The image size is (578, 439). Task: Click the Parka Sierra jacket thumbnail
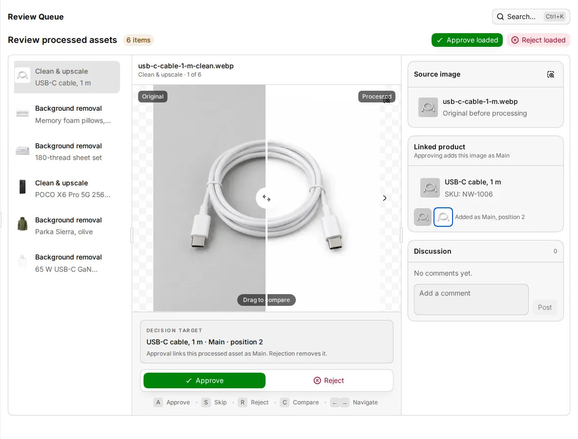pyautogui.click(x=22, y=224)
